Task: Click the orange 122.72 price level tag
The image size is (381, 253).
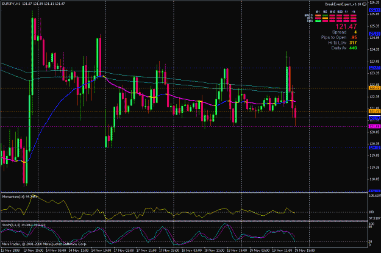Action: (x=374, y=88)
